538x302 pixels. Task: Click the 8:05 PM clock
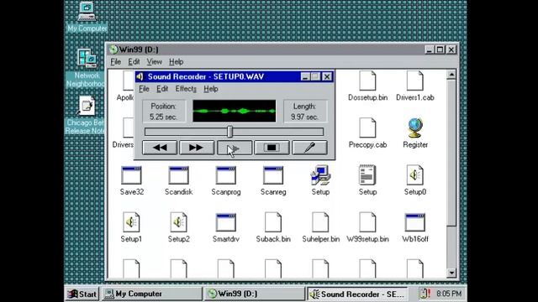coord(449,294)
